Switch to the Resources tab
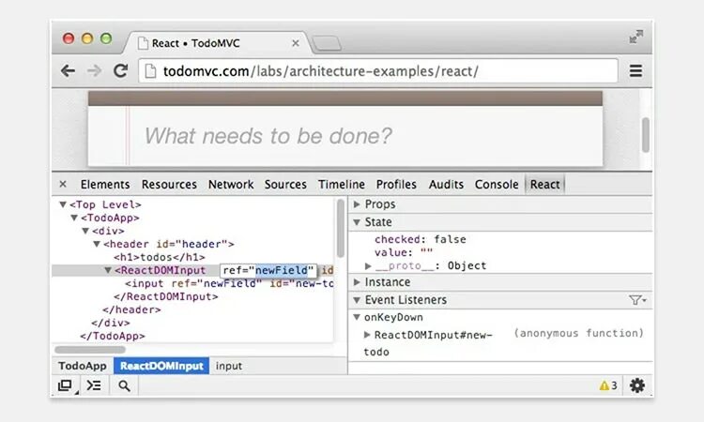704x422 pixels. tap(169, 185)
